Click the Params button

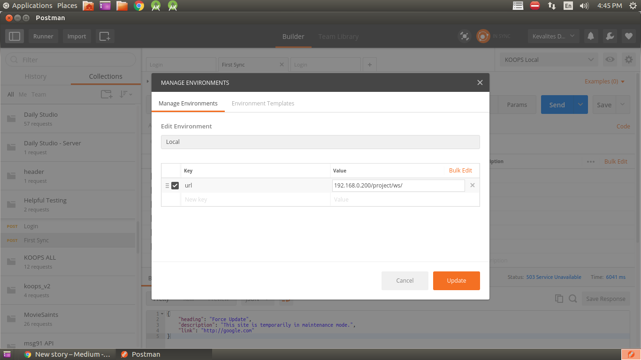tap(517, 105)
